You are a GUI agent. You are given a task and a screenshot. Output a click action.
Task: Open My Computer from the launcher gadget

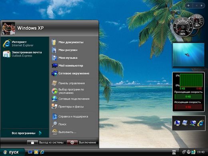click(x=177, y=123)
